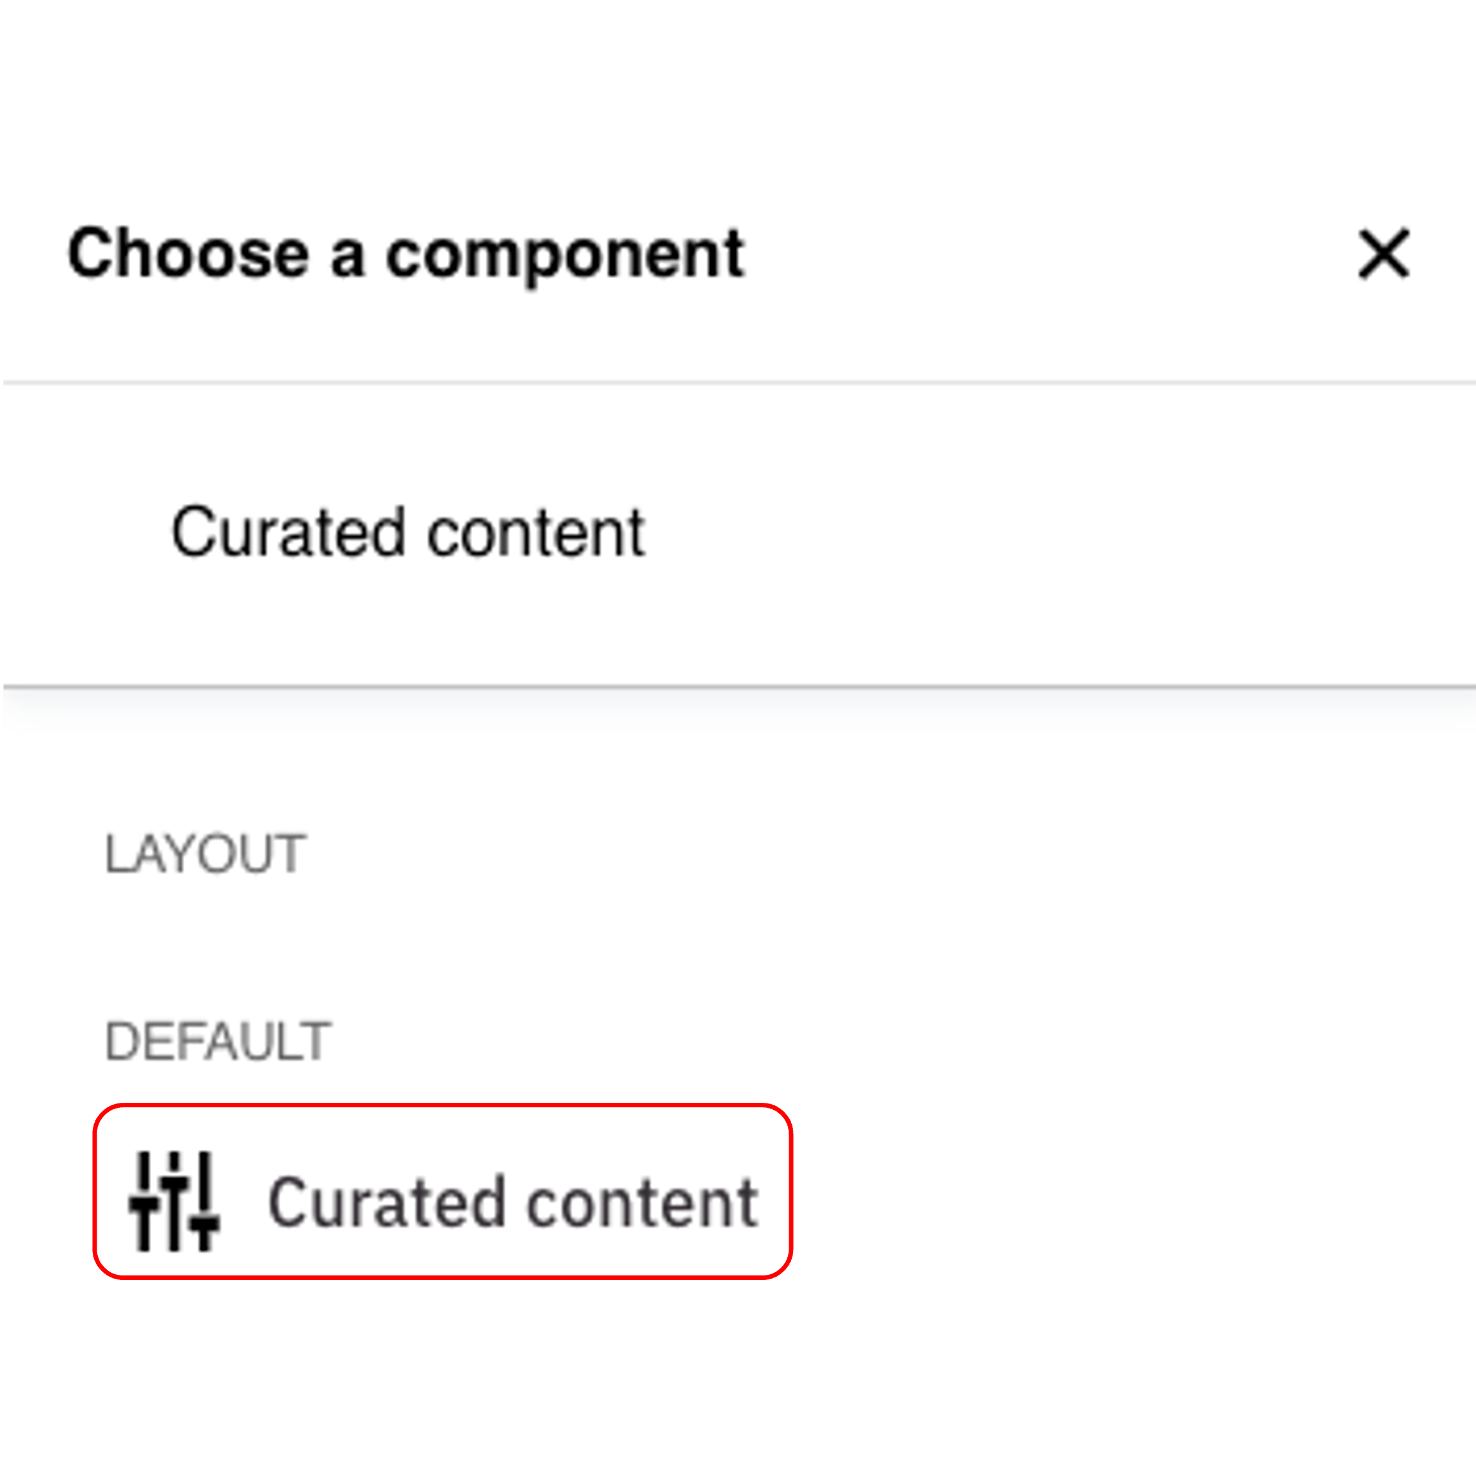Select the LAYOUT group header text
This screenshot has height=1479, width=1476.
205,854
